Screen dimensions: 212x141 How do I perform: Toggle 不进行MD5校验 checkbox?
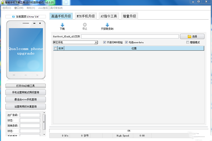(x=104, y=42)
